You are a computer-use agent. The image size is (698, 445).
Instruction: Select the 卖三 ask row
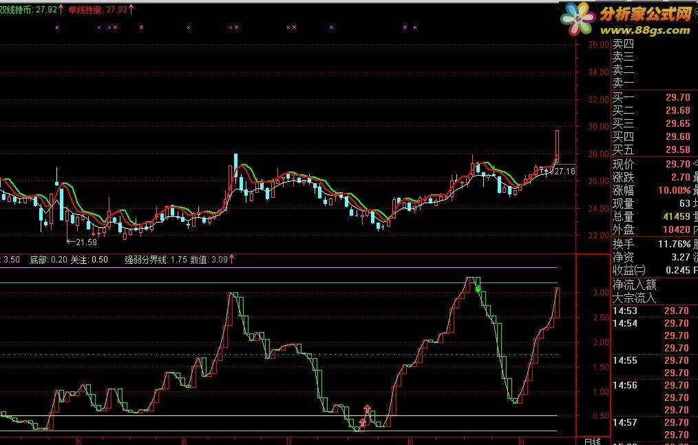click(x=655, y=57)
